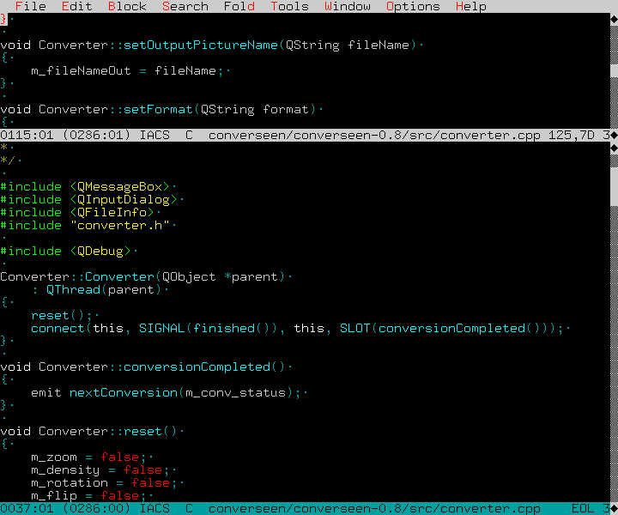Click the red closing brace at top
618x515 pixels.
3,19
